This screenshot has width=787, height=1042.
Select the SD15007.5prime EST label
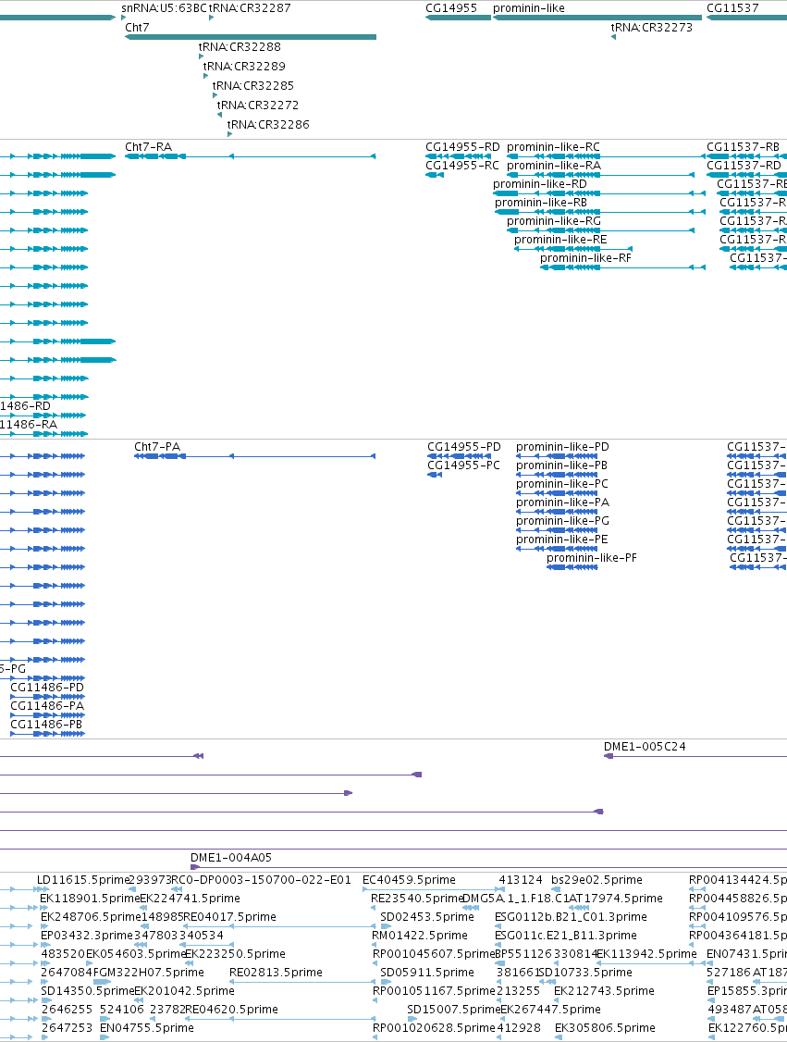tap(453, 1009)
